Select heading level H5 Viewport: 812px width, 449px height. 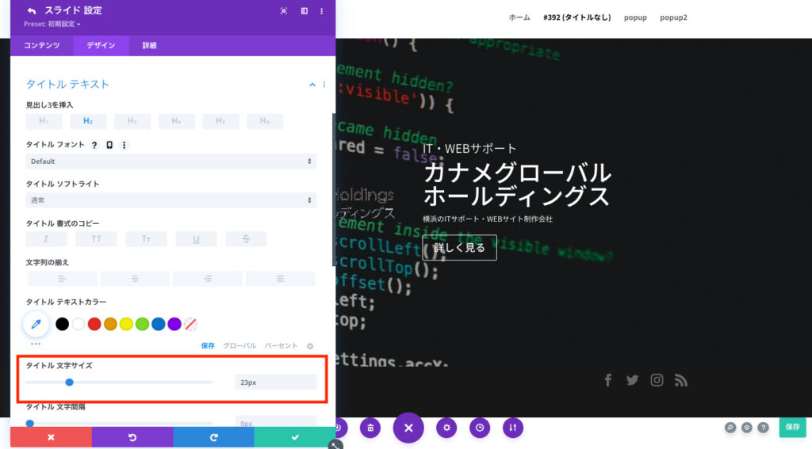(x=220, y=121)
